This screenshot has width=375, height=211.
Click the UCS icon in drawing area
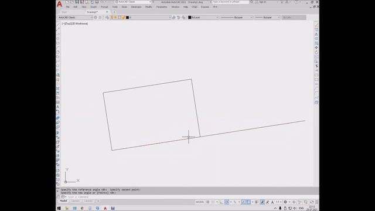point(71,176)
